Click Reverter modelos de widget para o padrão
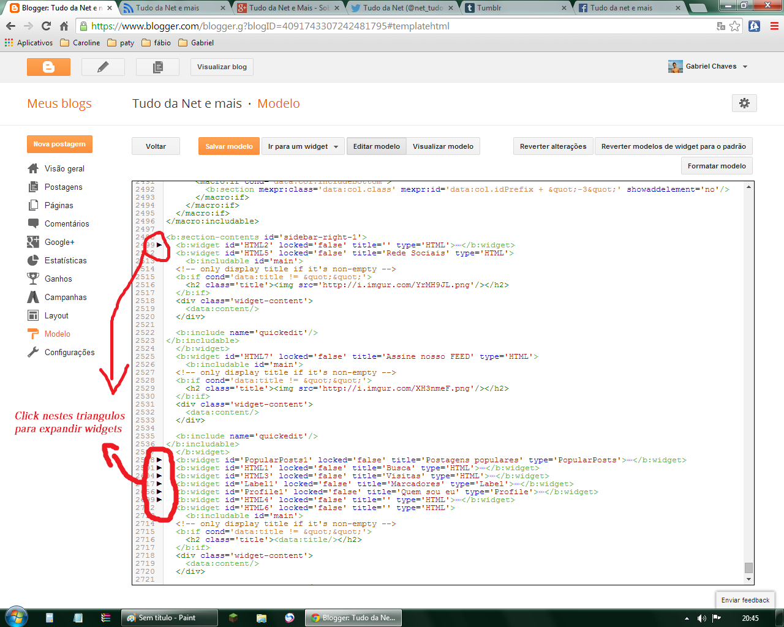784x627 pixels. click(674, 146)
